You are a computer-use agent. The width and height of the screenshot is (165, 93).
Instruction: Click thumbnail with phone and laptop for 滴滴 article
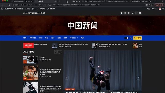click(31, 88)
